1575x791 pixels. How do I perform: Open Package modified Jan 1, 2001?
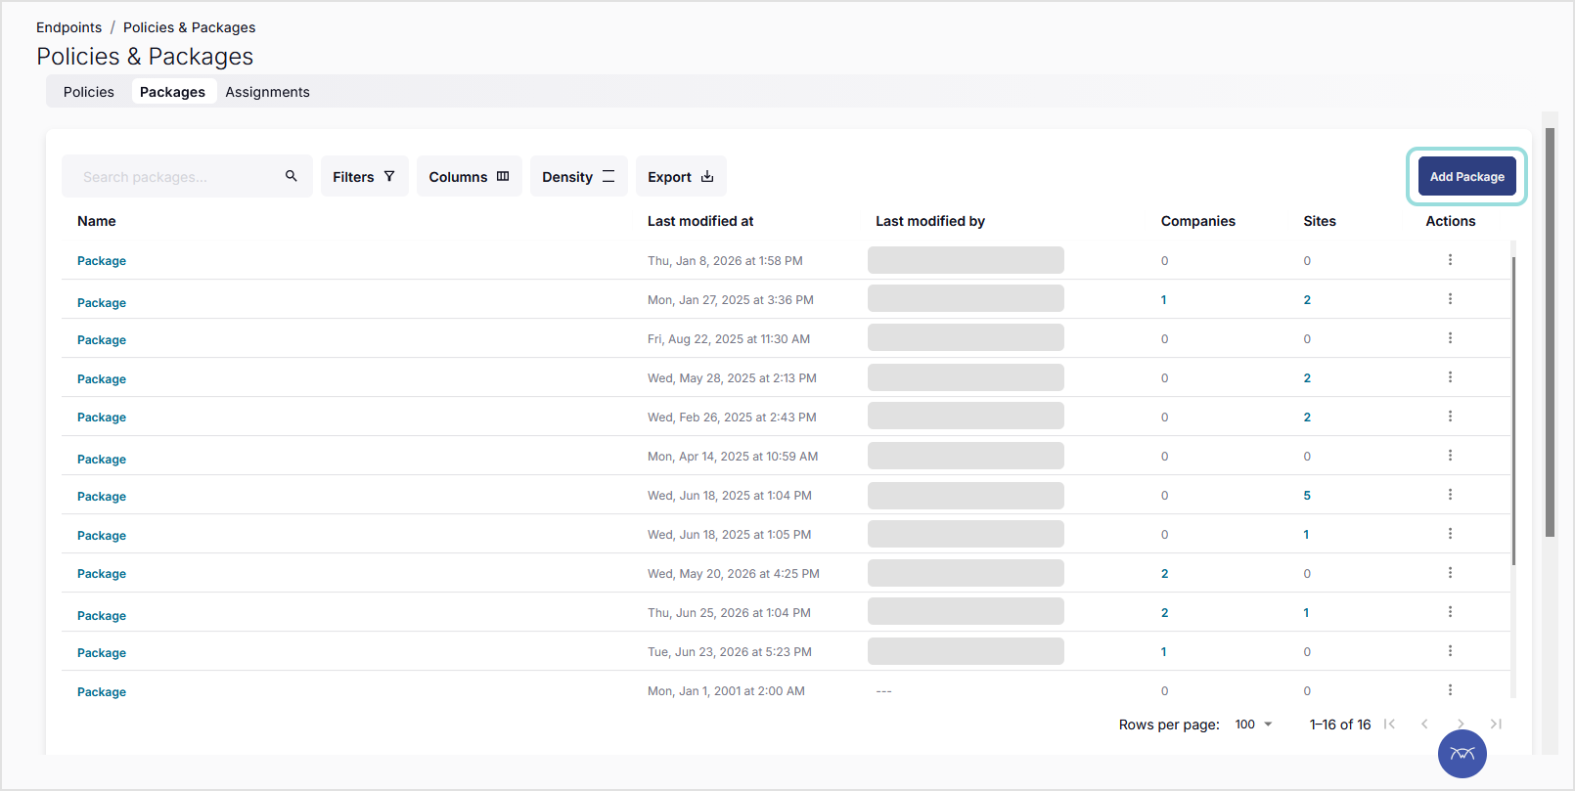[102, 692]
